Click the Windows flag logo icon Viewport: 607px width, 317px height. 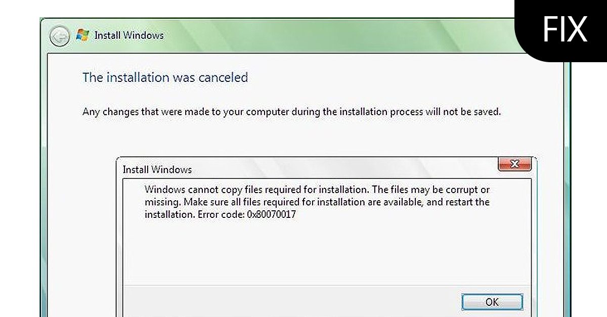(82, 35)
